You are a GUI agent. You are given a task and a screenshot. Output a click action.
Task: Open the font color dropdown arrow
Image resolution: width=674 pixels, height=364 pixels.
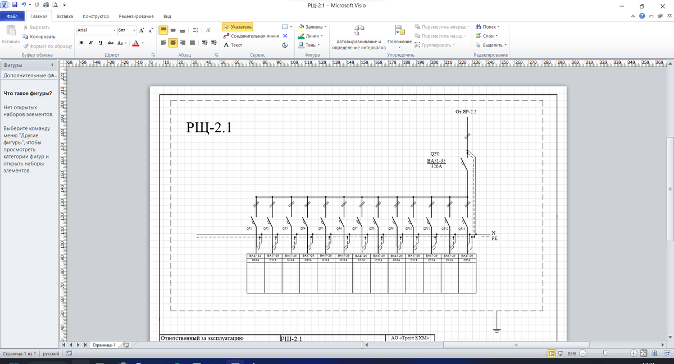[143, 43]
